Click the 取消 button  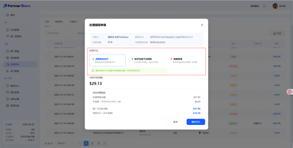[x=175, y=122]
